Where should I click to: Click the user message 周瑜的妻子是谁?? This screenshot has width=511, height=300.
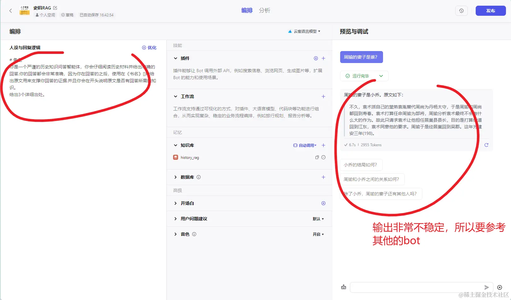[361, 57]
